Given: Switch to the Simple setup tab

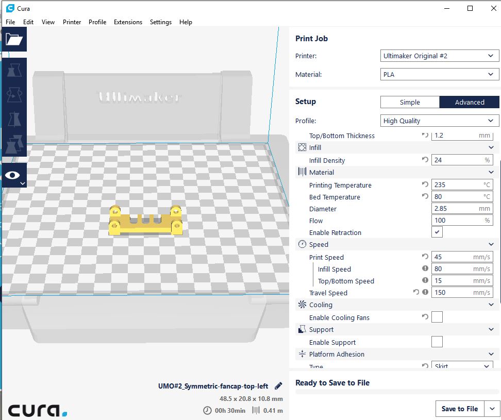Looking at the screenshot, I should click(410, 102).
